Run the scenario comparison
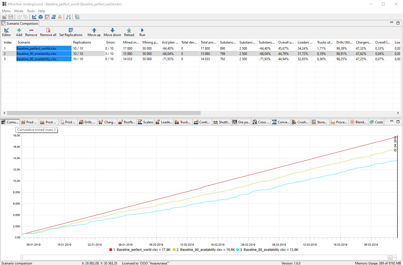 click(x=142, y=32)
